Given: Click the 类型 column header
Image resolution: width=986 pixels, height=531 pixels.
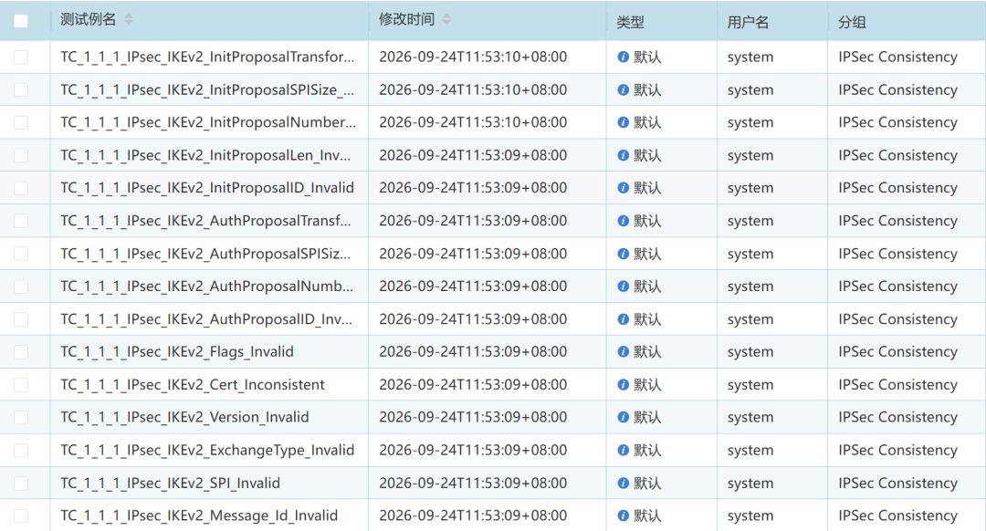Looking at the screenshot, I should click(630, 23).
